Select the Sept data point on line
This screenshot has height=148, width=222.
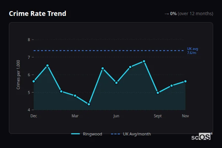point(158,93)
